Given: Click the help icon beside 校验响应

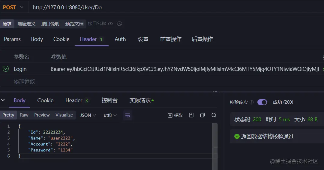Looking at the screenshot, I should [251, 102].
